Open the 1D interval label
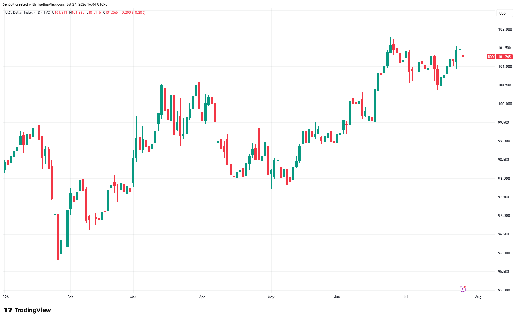This screenshot has height=319, width=517. tap(38, 13)
